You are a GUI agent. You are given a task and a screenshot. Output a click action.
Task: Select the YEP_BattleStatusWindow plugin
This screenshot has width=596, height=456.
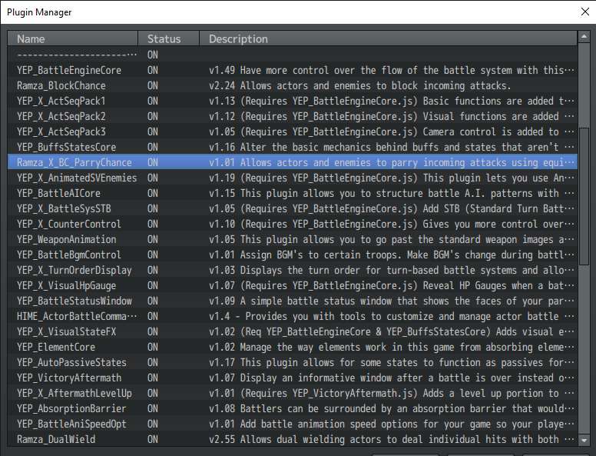click(293, 301)
